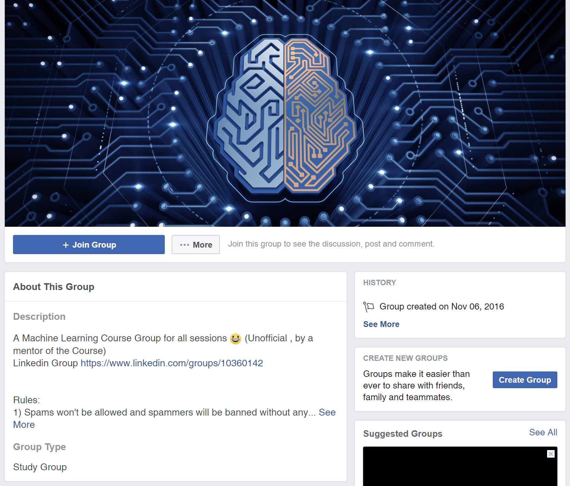Click the Group created date text
This screenshot has height=486, width=570.
click(x=442, y=306)
